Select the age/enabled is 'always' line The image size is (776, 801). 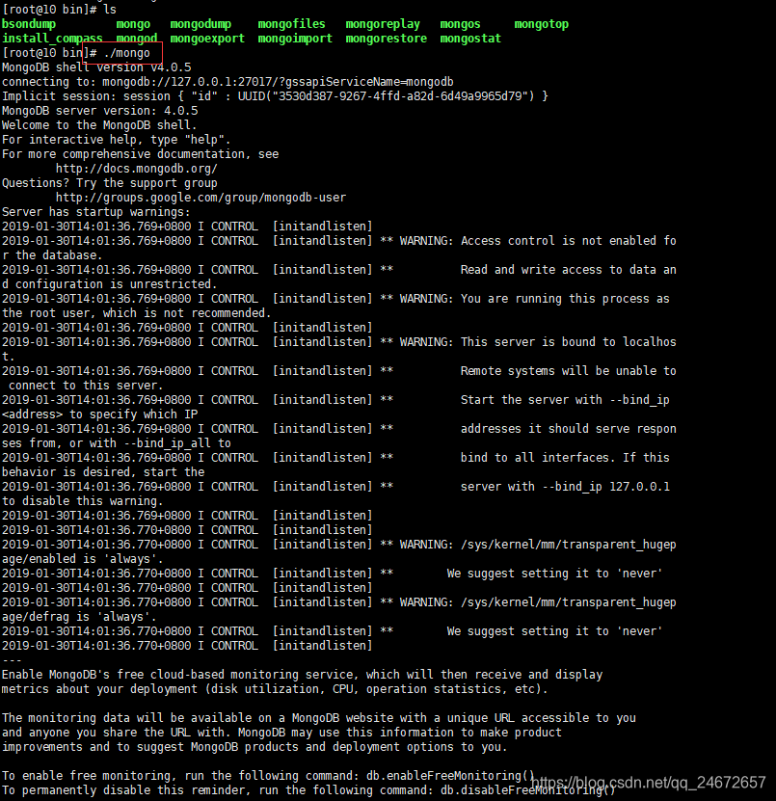pos(82,559)
